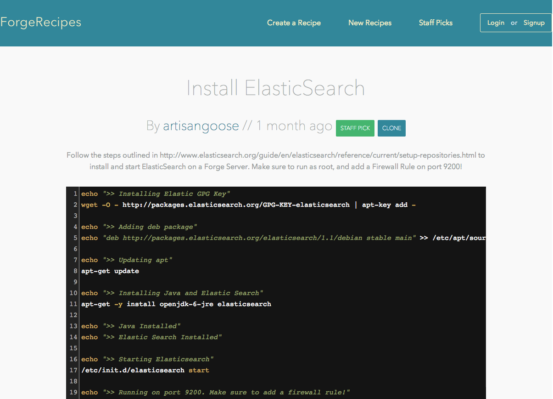Click line number 19 in code gutter
The width and height of the screenshot is (553, 399).
73,392
